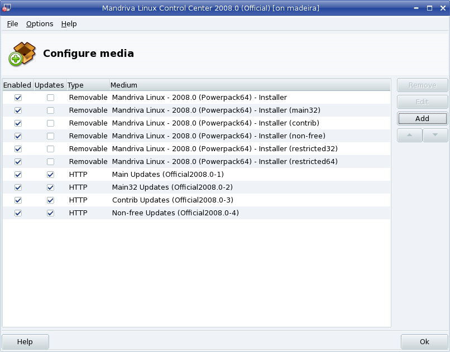Close the Mandriva Control Center window
This screenshot has height=352, width=450.
pos(443,8)
